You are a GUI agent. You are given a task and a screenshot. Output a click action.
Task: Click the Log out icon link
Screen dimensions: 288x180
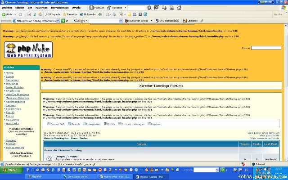pyautogui.click(x=154, y=124)
